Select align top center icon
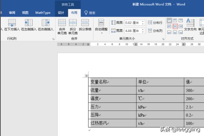The image size is (204, 136). coord(175,20)
